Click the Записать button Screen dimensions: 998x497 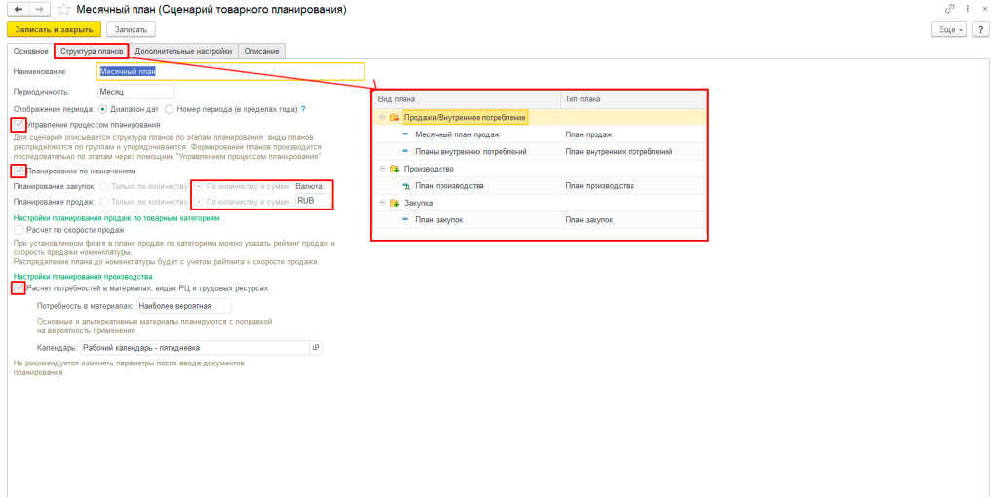click(x=131, y=30)
